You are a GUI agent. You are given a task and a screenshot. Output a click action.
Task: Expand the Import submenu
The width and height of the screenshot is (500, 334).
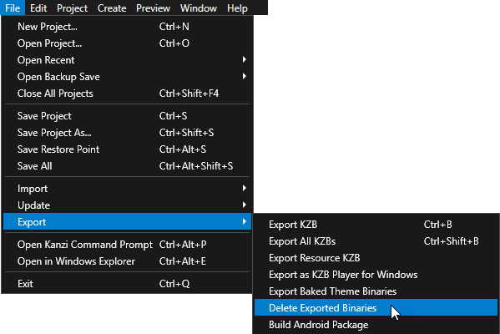click(127, 189)
